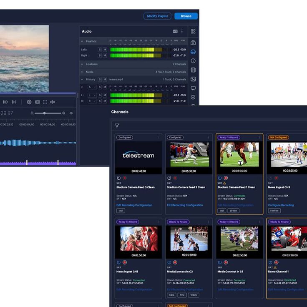Click the fast forward playback button
Image resolution: width=307 pixels, height=307 pixels.
point(5,102)
